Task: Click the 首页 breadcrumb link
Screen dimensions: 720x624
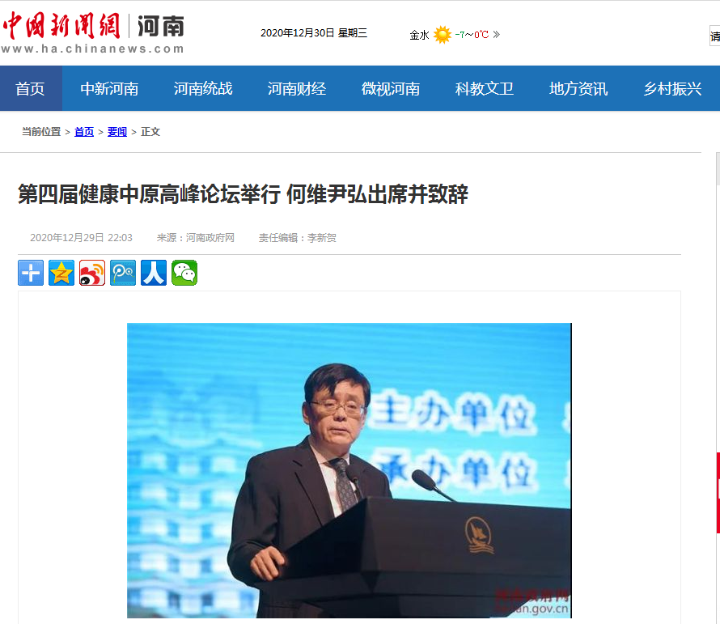Action: (x=84, y=132)
